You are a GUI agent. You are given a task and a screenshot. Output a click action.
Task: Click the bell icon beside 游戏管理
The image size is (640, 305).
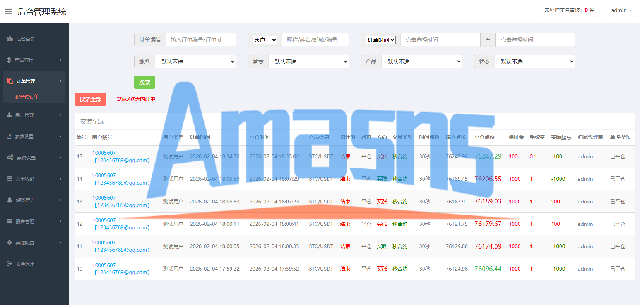click(x=10, y=200)
